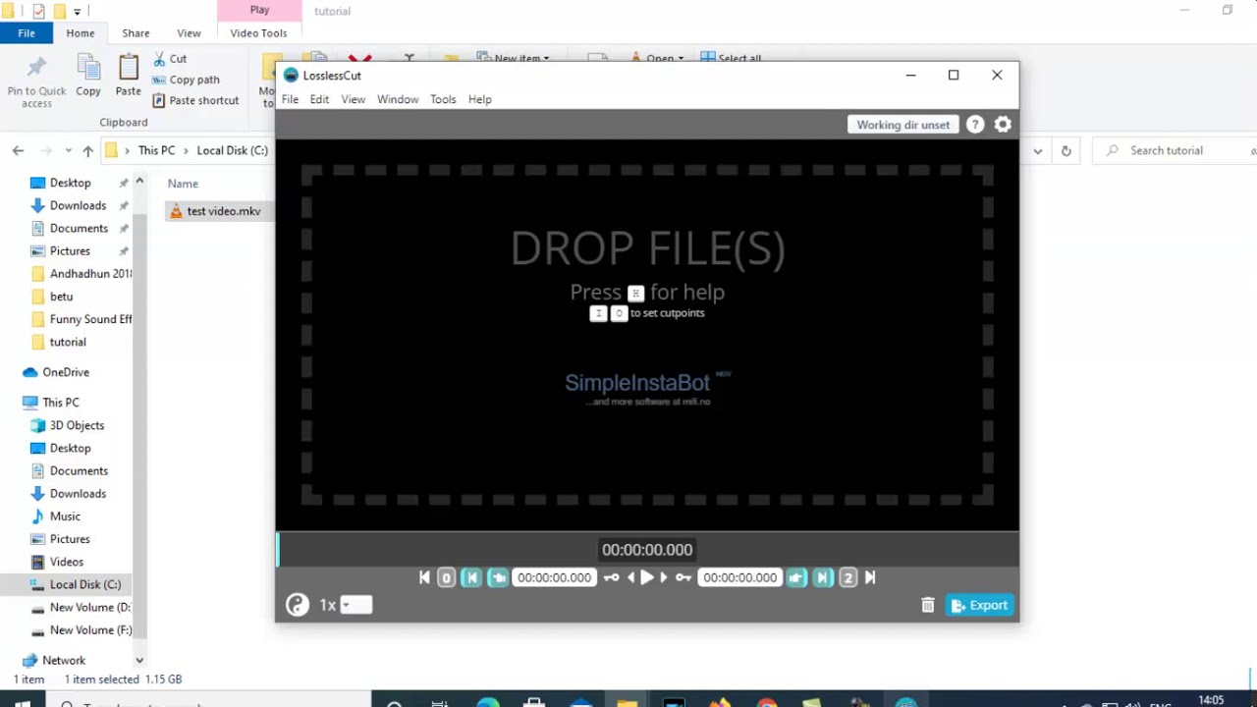Set cut start to the current position
This screenshot has height=707, width=1257.
(x=498, y=577)
